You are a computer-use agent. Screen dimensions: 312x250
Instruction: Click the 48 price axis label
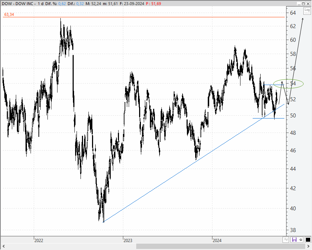pyautogui.click(x=293, y=133)
